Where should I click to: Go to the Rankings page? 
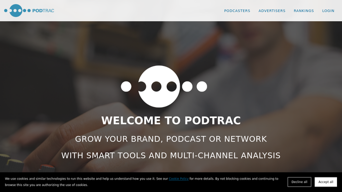pyautogui.click(x=303, y=10)
